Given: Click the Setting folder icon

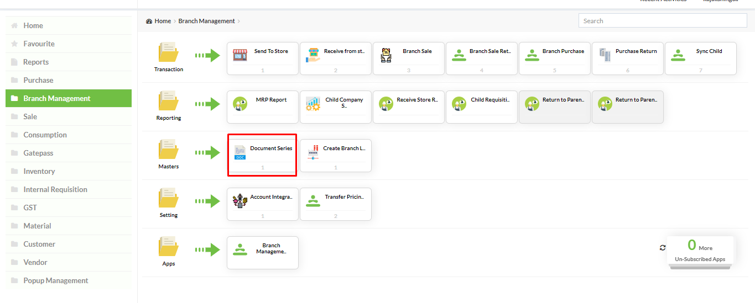Looking at the screenshot, I should pos(169,198).
